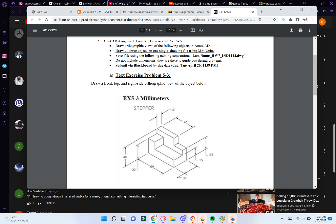The width and height of the screenshot is (336, 224).
Task: Switch to HW Assignments Chrome tab
Action: [189, 12]
